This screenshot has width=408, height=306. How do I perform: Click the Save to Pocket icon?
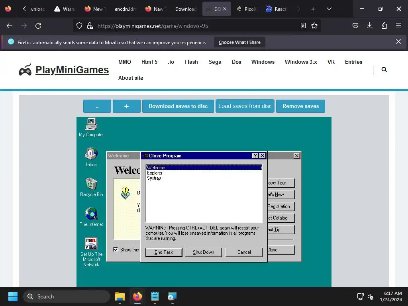tap(355, 26)
